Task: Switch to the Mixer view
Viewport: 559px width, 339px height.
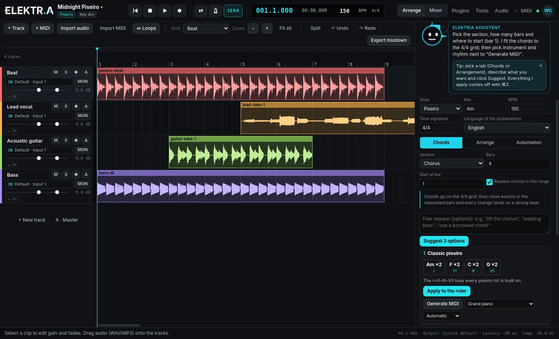Action: pos(436,10)
